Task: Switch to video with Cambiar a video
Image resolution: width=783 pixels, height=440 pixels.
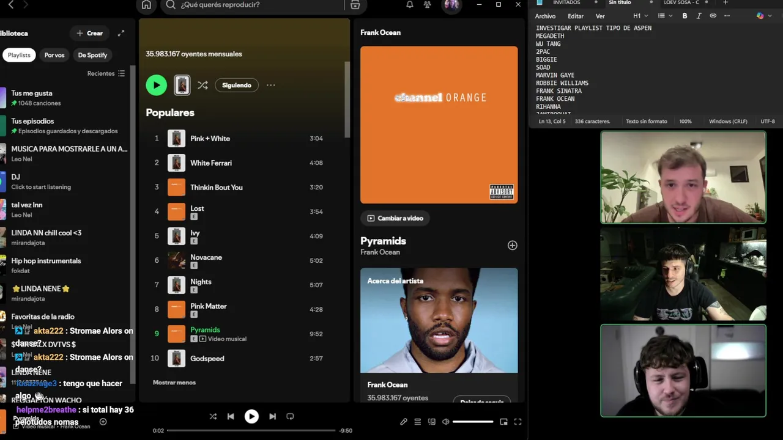Action: point(395,218)
